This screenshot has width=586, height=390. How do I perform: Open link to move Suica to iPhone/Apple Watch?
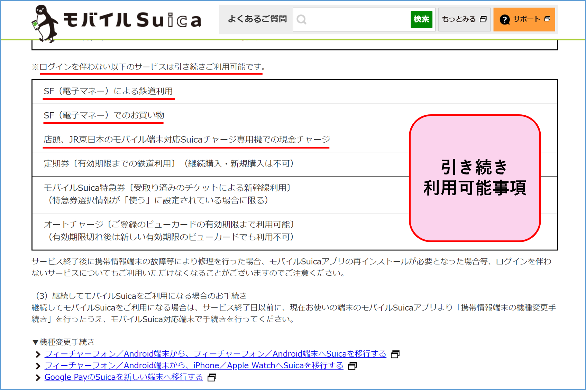point(194,365)
